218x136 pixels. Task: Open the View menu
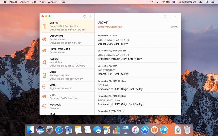[42, 2]
